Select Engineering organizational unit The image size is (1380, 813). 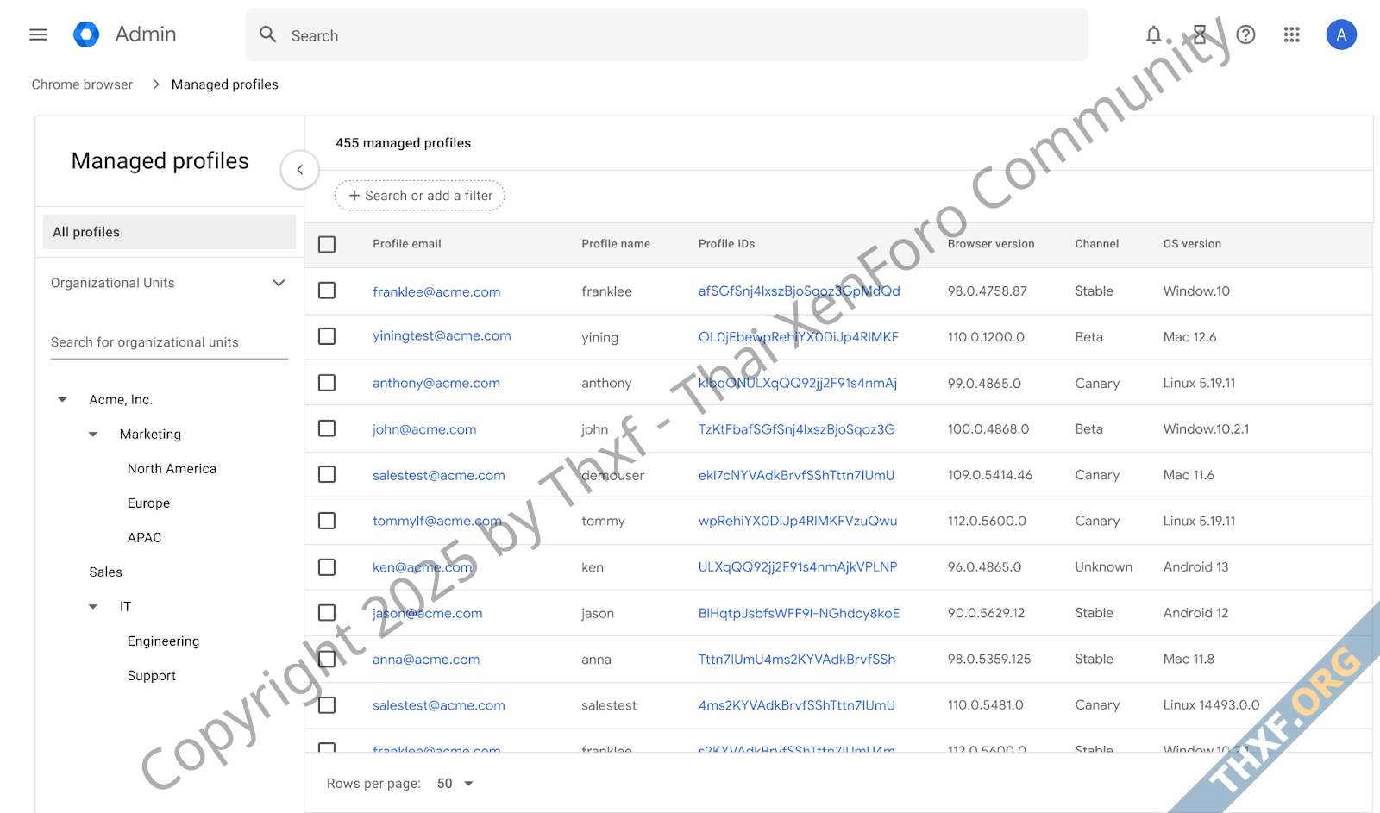pyautogui.click(x=163, y=641)
